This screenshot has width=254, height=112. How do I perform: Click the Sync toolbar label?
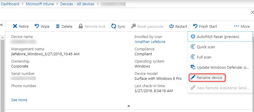pyautogui.click(x=121, y=27)
